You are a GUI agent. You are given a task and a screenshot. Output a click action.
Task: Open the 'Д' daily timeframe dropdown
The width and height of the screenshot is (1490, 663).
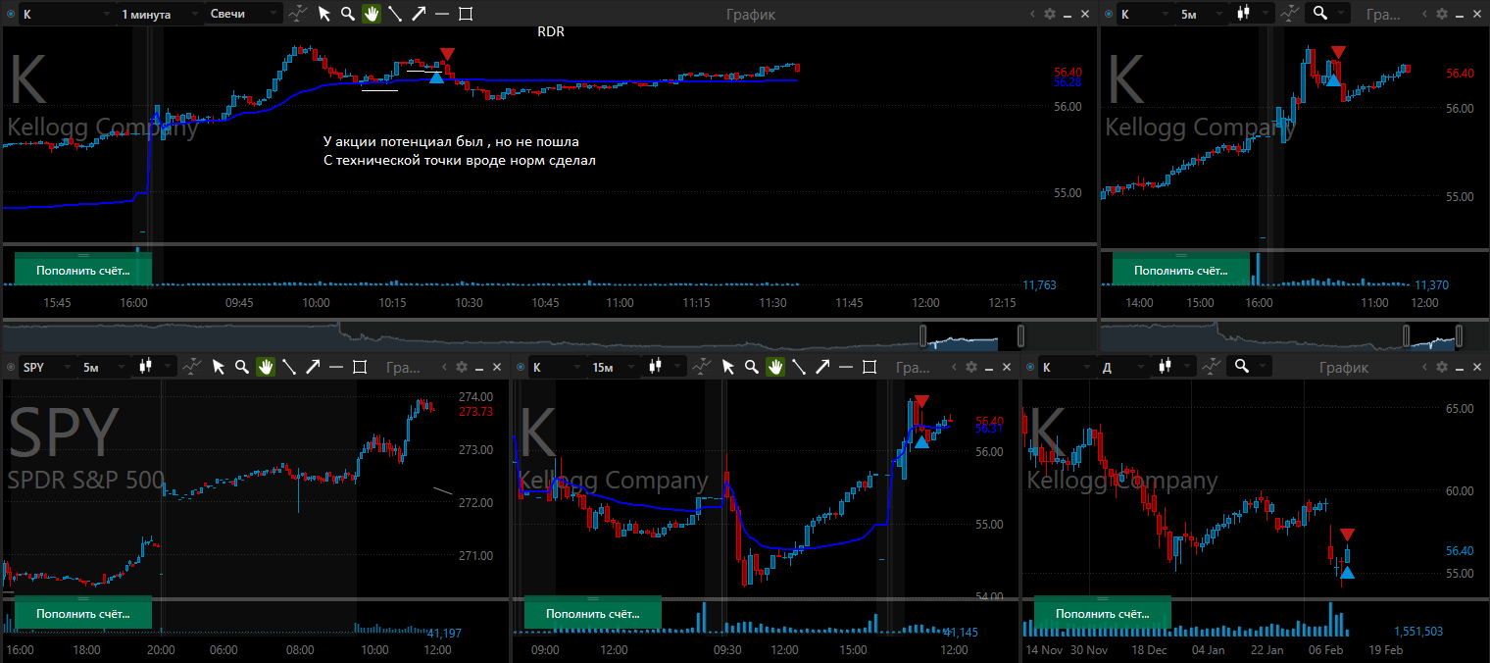1123,367
